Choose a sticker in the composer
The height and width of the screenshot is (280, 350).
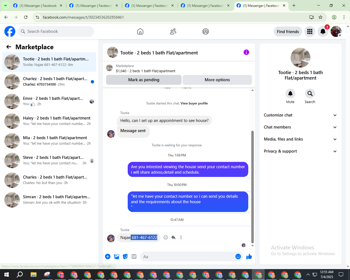click(125, 256)
